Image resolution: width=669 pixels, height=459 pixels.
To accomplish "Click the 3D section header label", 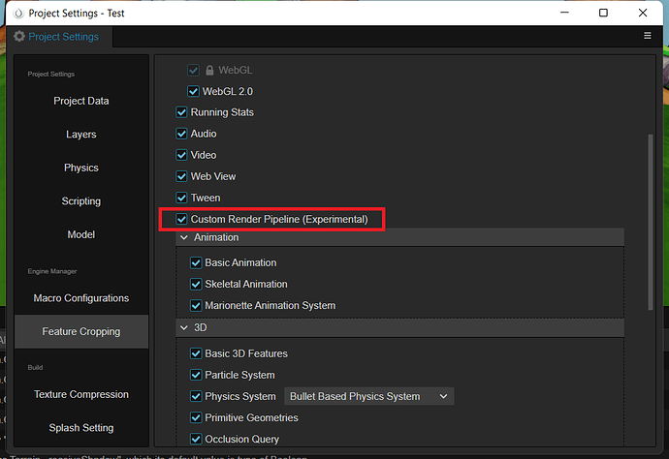I will [x=200, y=327].
